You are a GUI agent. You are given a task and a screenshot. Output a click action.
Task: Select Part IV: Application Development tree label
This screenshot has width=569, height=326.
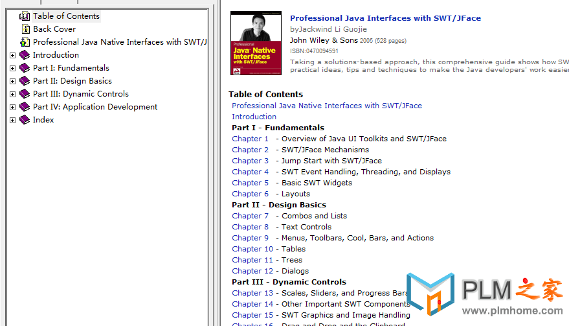coord(95,107)
